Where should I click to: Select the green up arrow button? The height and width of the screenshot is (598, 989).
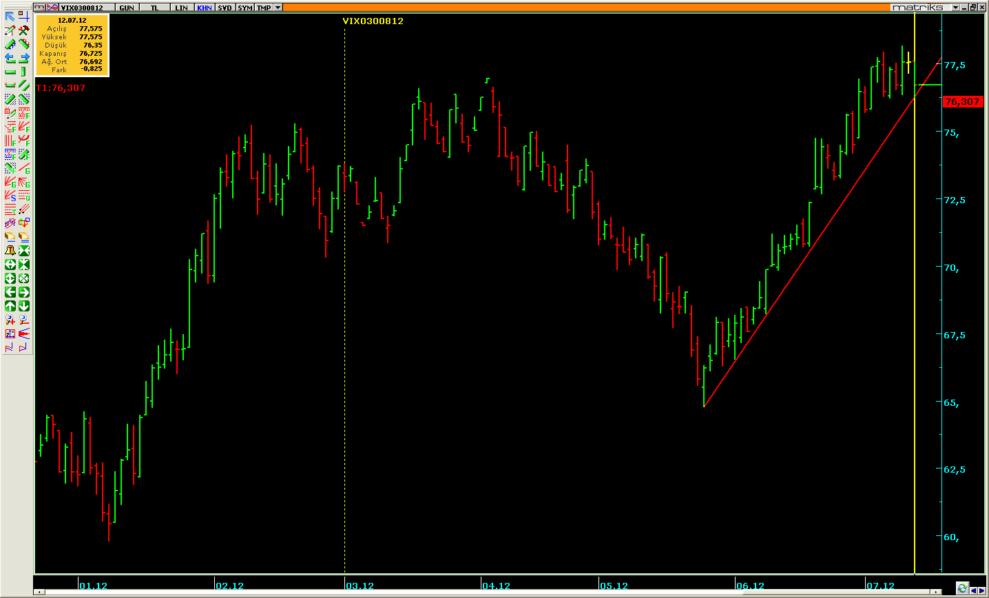tap(10, 306)
